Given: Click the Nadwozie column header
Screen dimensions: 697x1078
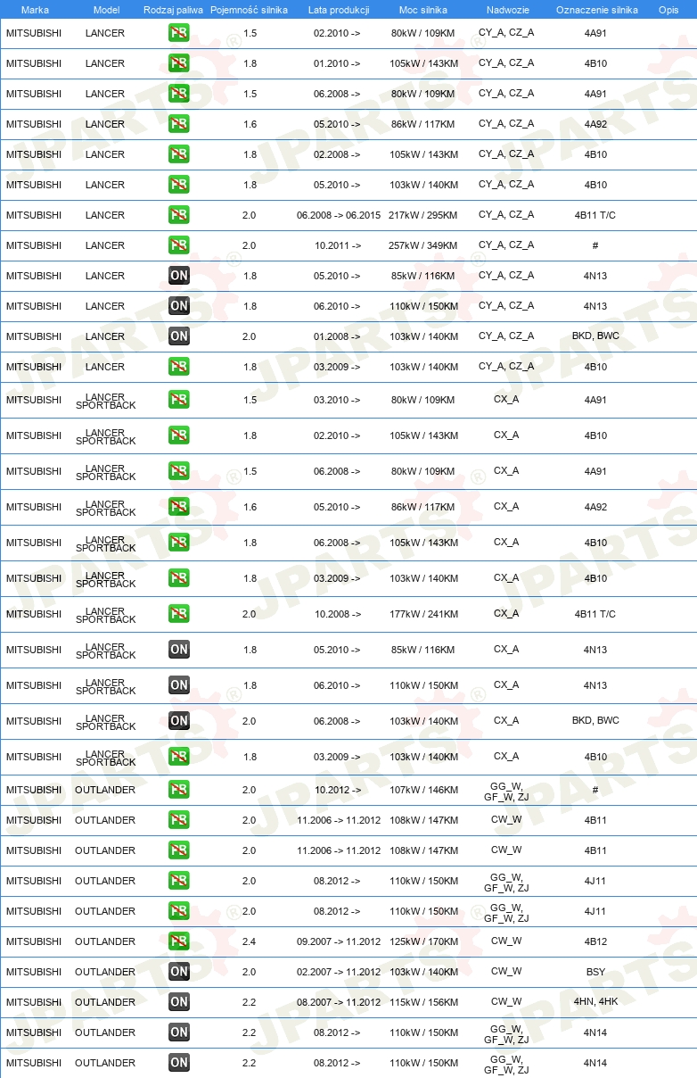Looking at the screenshot, I should pos(508,10).
